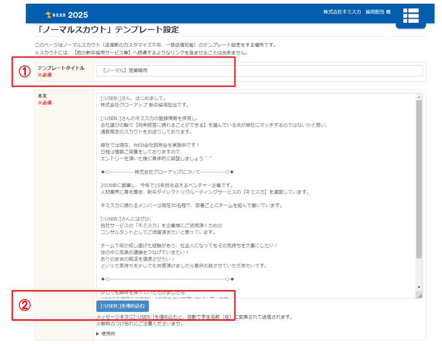Viewport: 442px width, 344px height.
Task: Click the キミスカ 2025 logo
Action: point(66,15)
